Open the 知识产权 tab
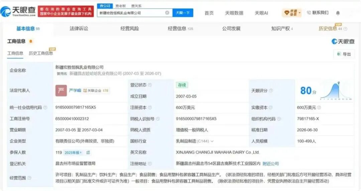 [282, 28]
